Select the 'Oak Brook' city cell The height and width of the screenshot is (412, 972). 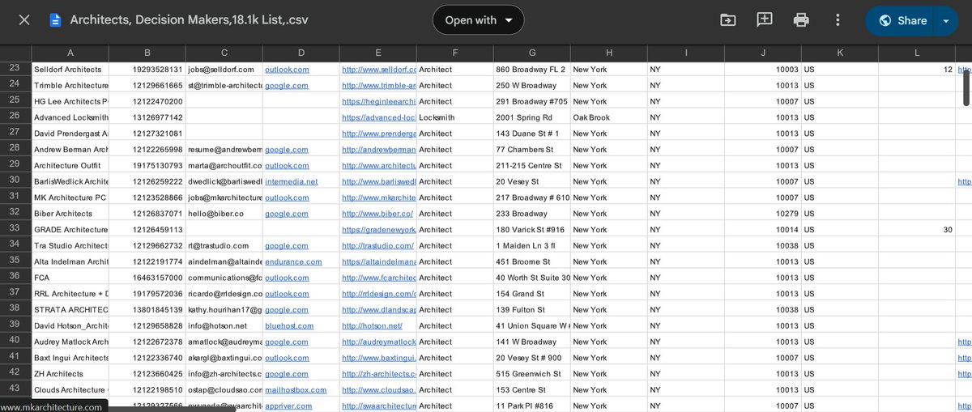point(608,117)
